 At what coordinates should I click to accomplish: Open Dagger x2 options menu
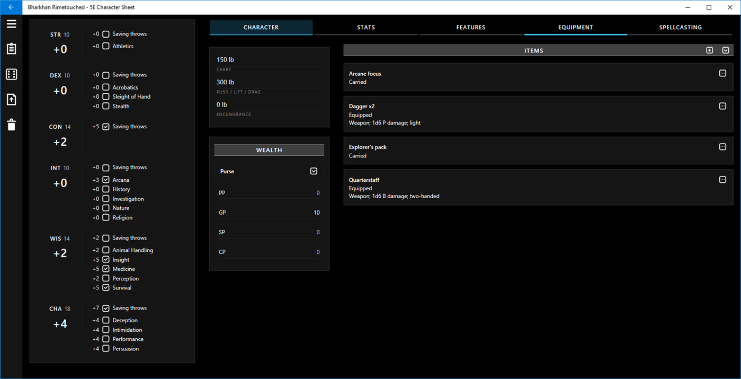tap(722, 106)
